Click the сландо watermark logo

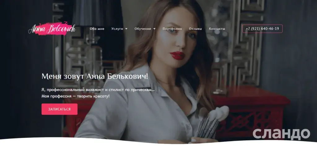281,133
